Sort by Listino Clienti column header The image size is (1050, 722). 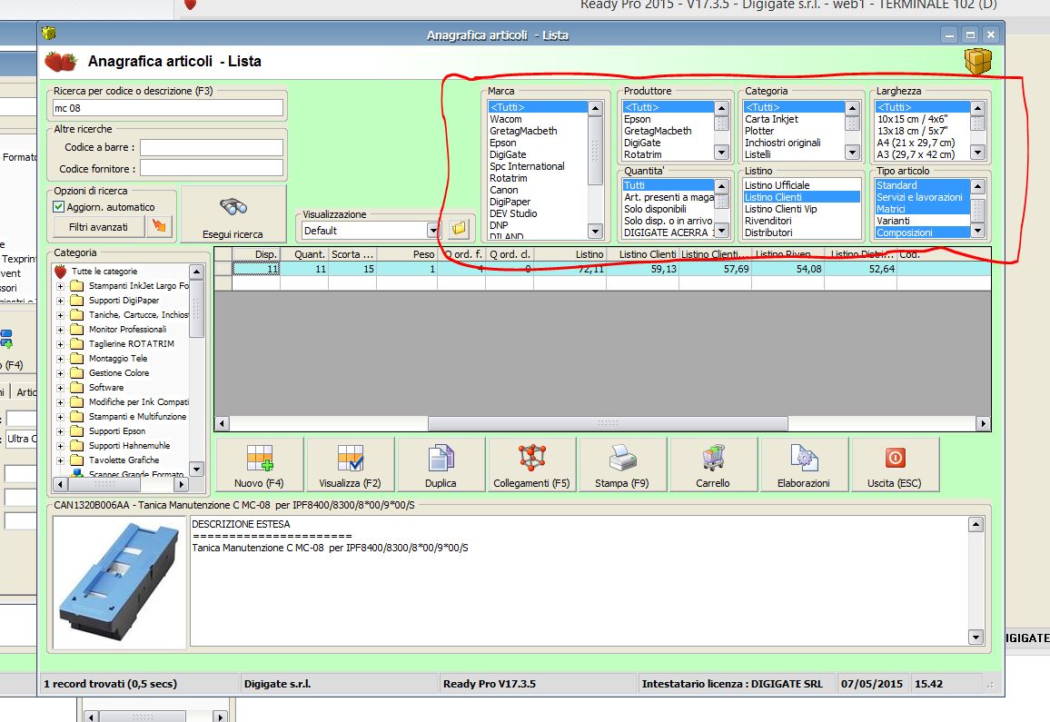point(643,254)
